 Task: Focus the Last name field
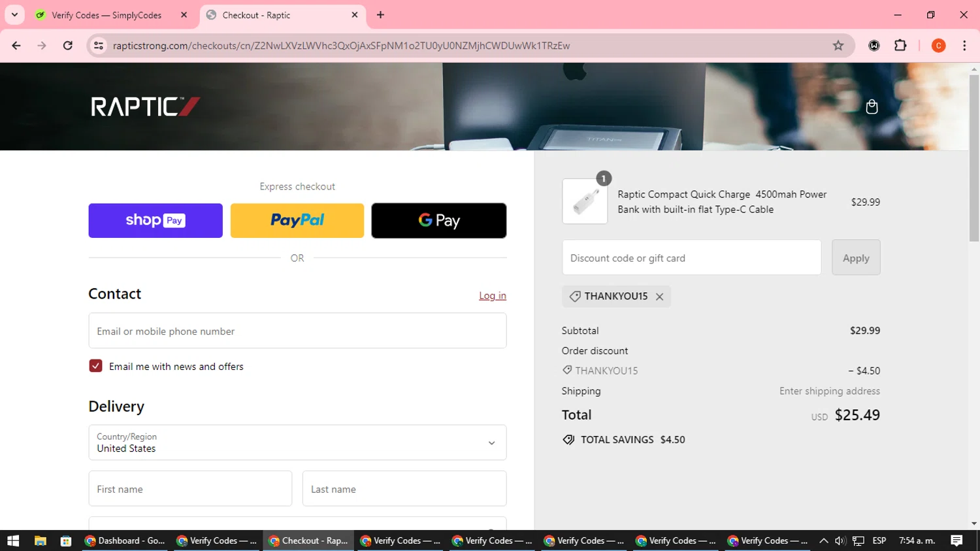pos(404,489)
